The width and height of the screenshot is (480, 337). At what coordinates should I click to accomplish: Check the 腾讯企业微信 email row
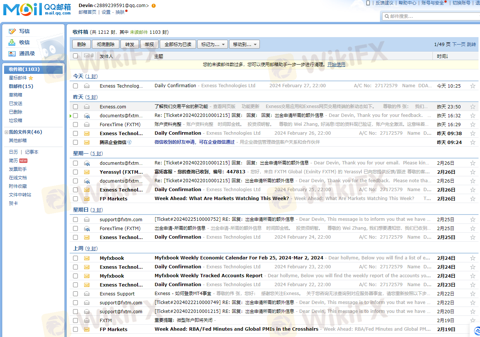point(76,142)
